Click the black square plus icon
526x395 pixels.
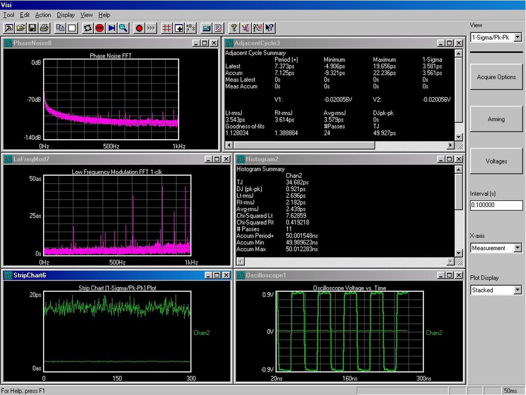click(x=179, y=28)
